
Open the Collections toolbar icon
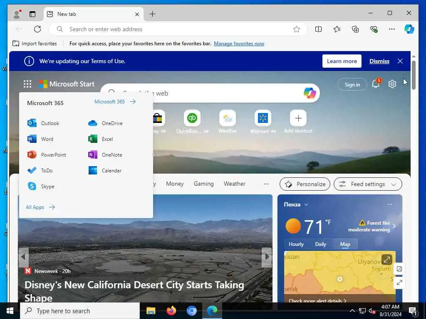click(x=355, y=29)
